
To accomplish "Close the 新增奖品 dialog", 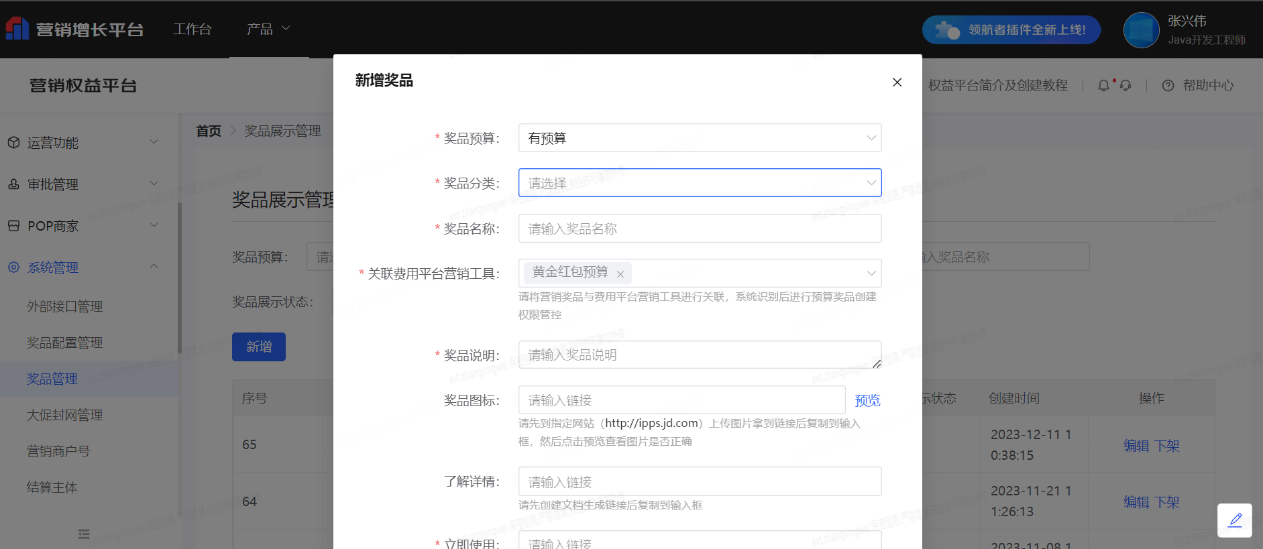I will (x=897, y=82).
